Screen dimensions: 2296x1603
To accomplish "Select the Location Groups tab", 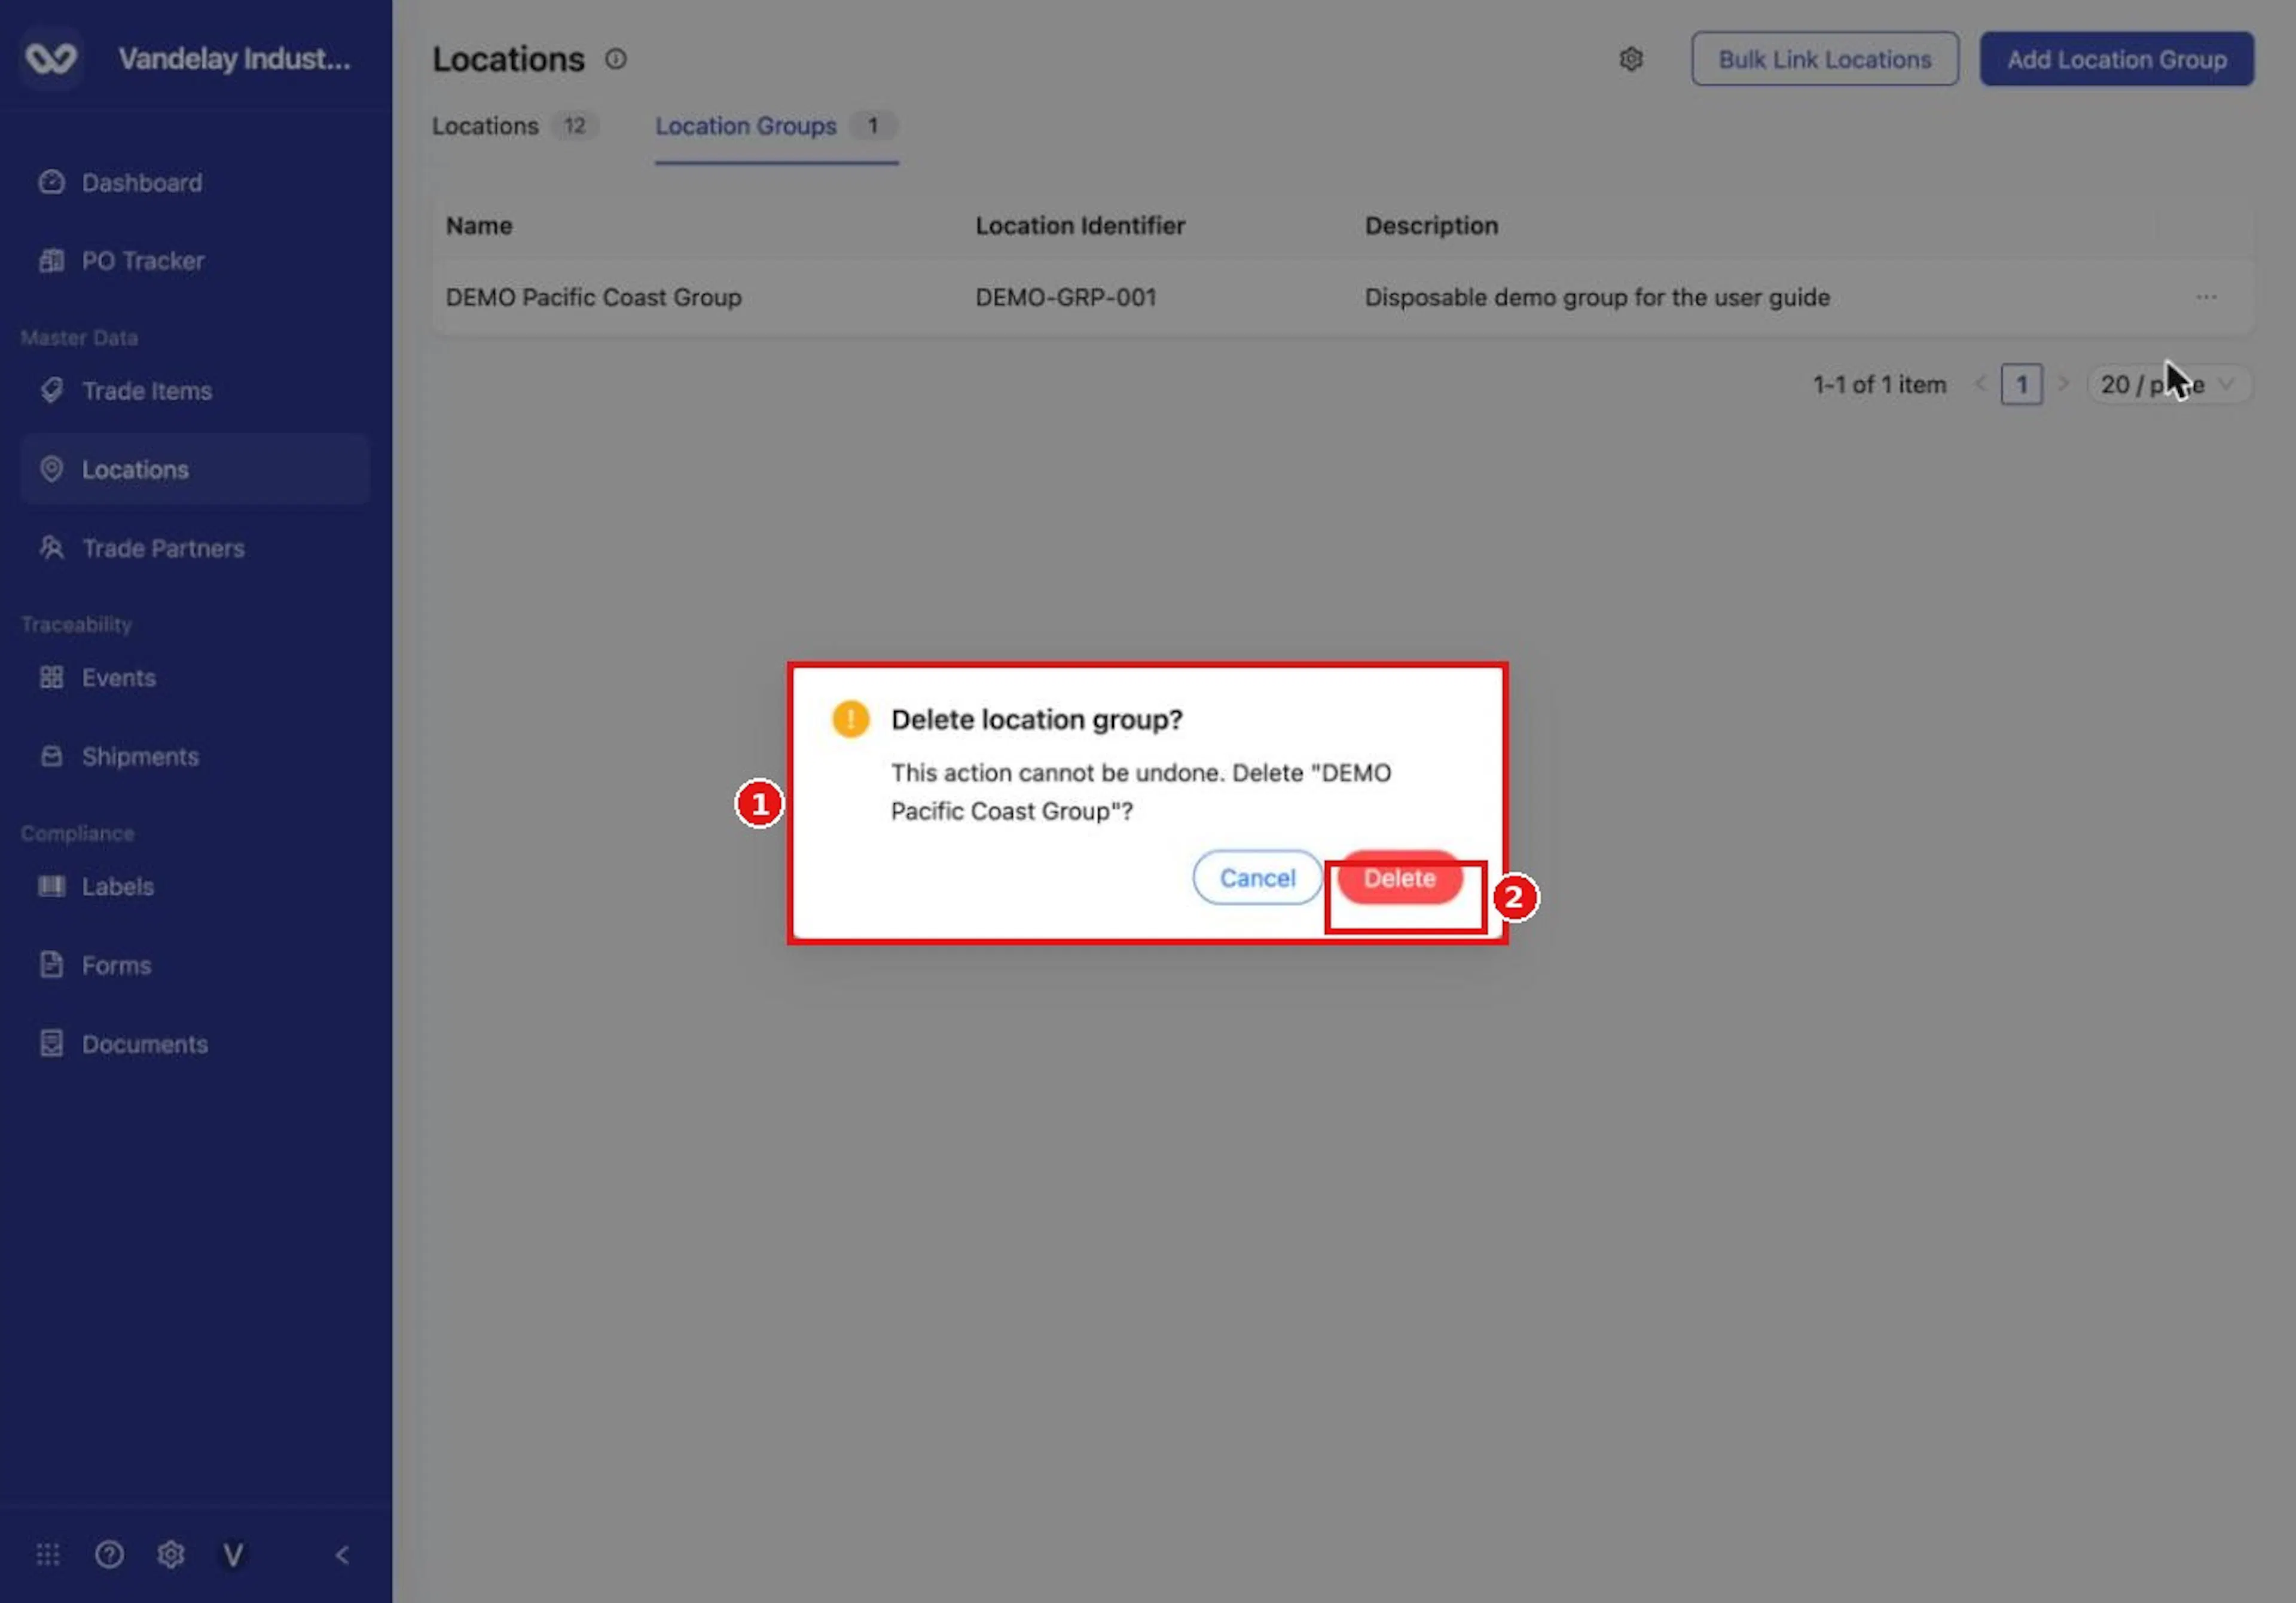I will (776, 126).
